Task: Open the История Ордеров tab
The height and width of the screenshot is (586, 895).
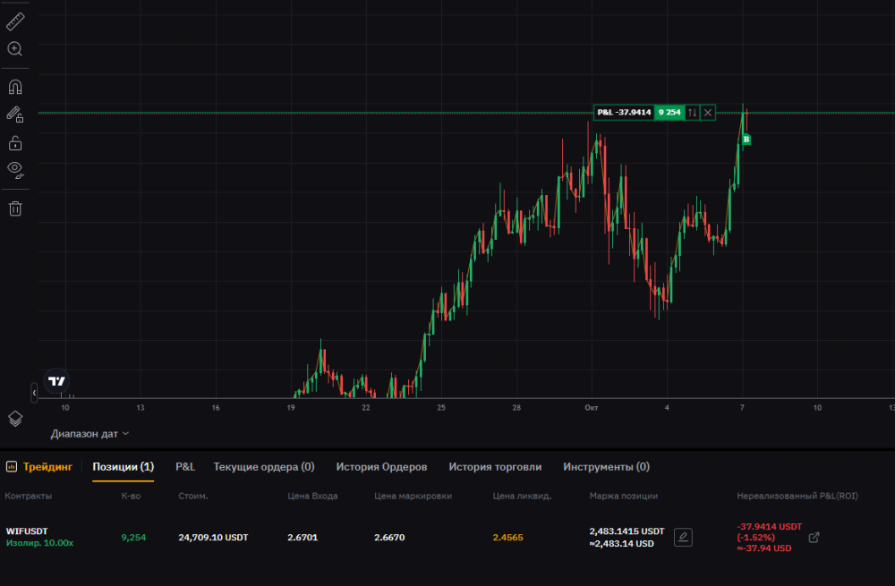Action: click(x=381, y=467)
